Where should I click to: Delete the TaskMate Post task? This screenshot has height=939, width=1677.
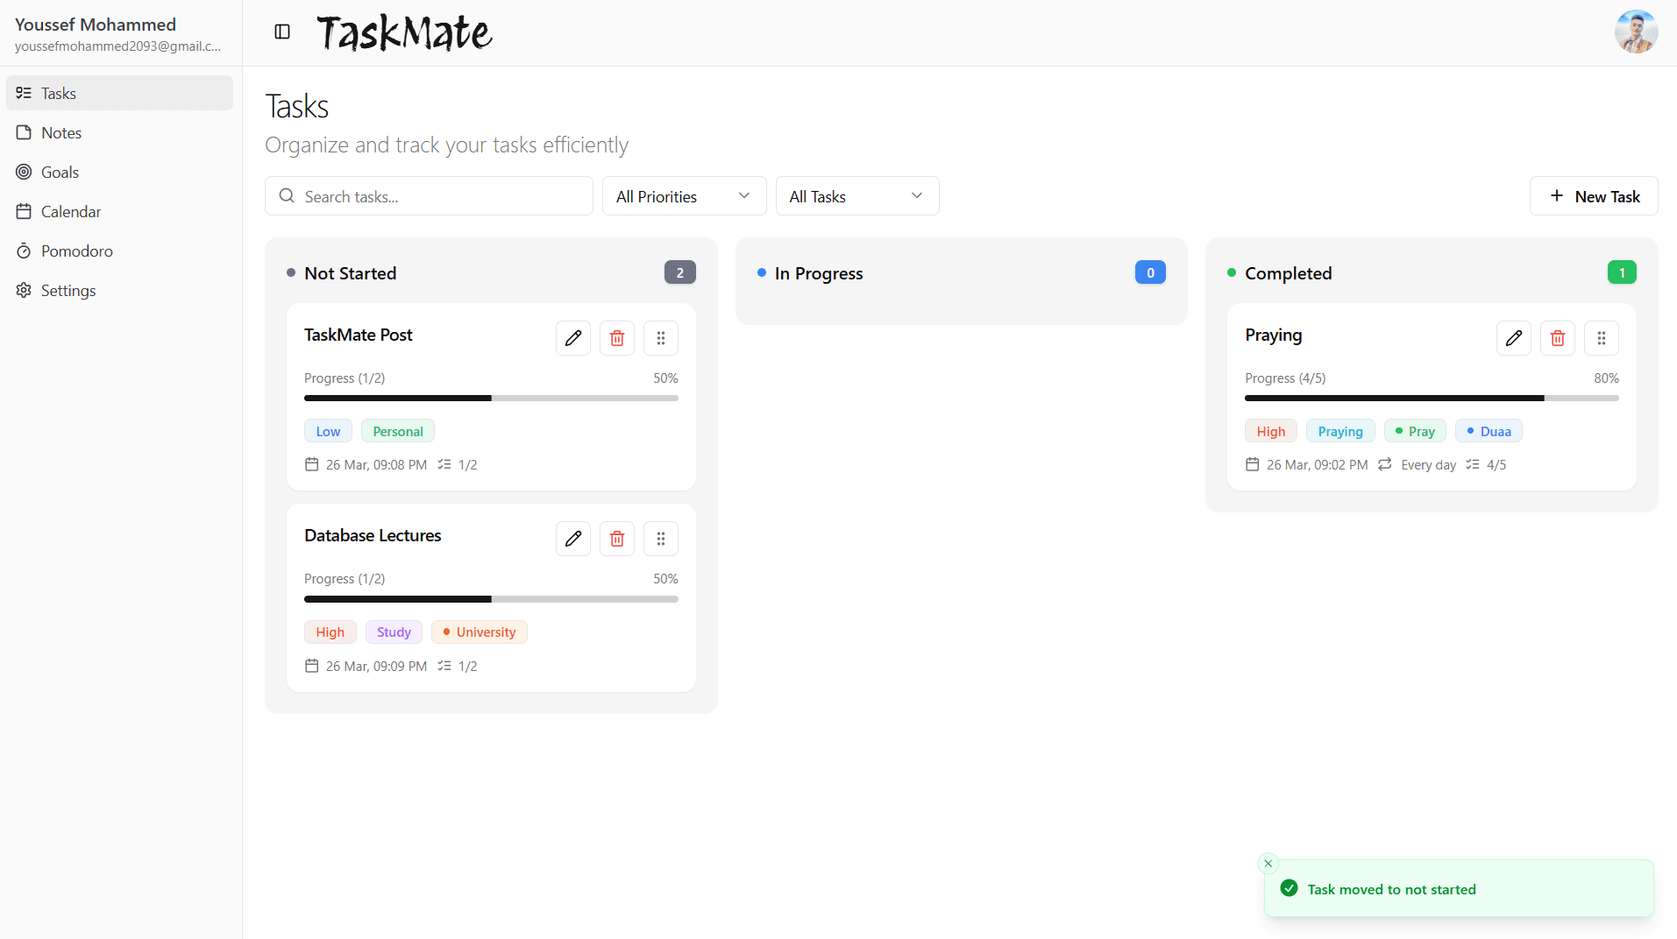tap(616, 337)
